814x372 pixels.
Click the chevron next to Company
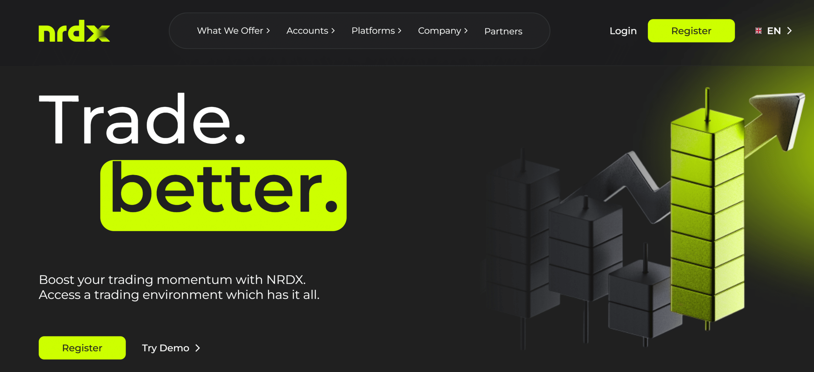(466, 31)
